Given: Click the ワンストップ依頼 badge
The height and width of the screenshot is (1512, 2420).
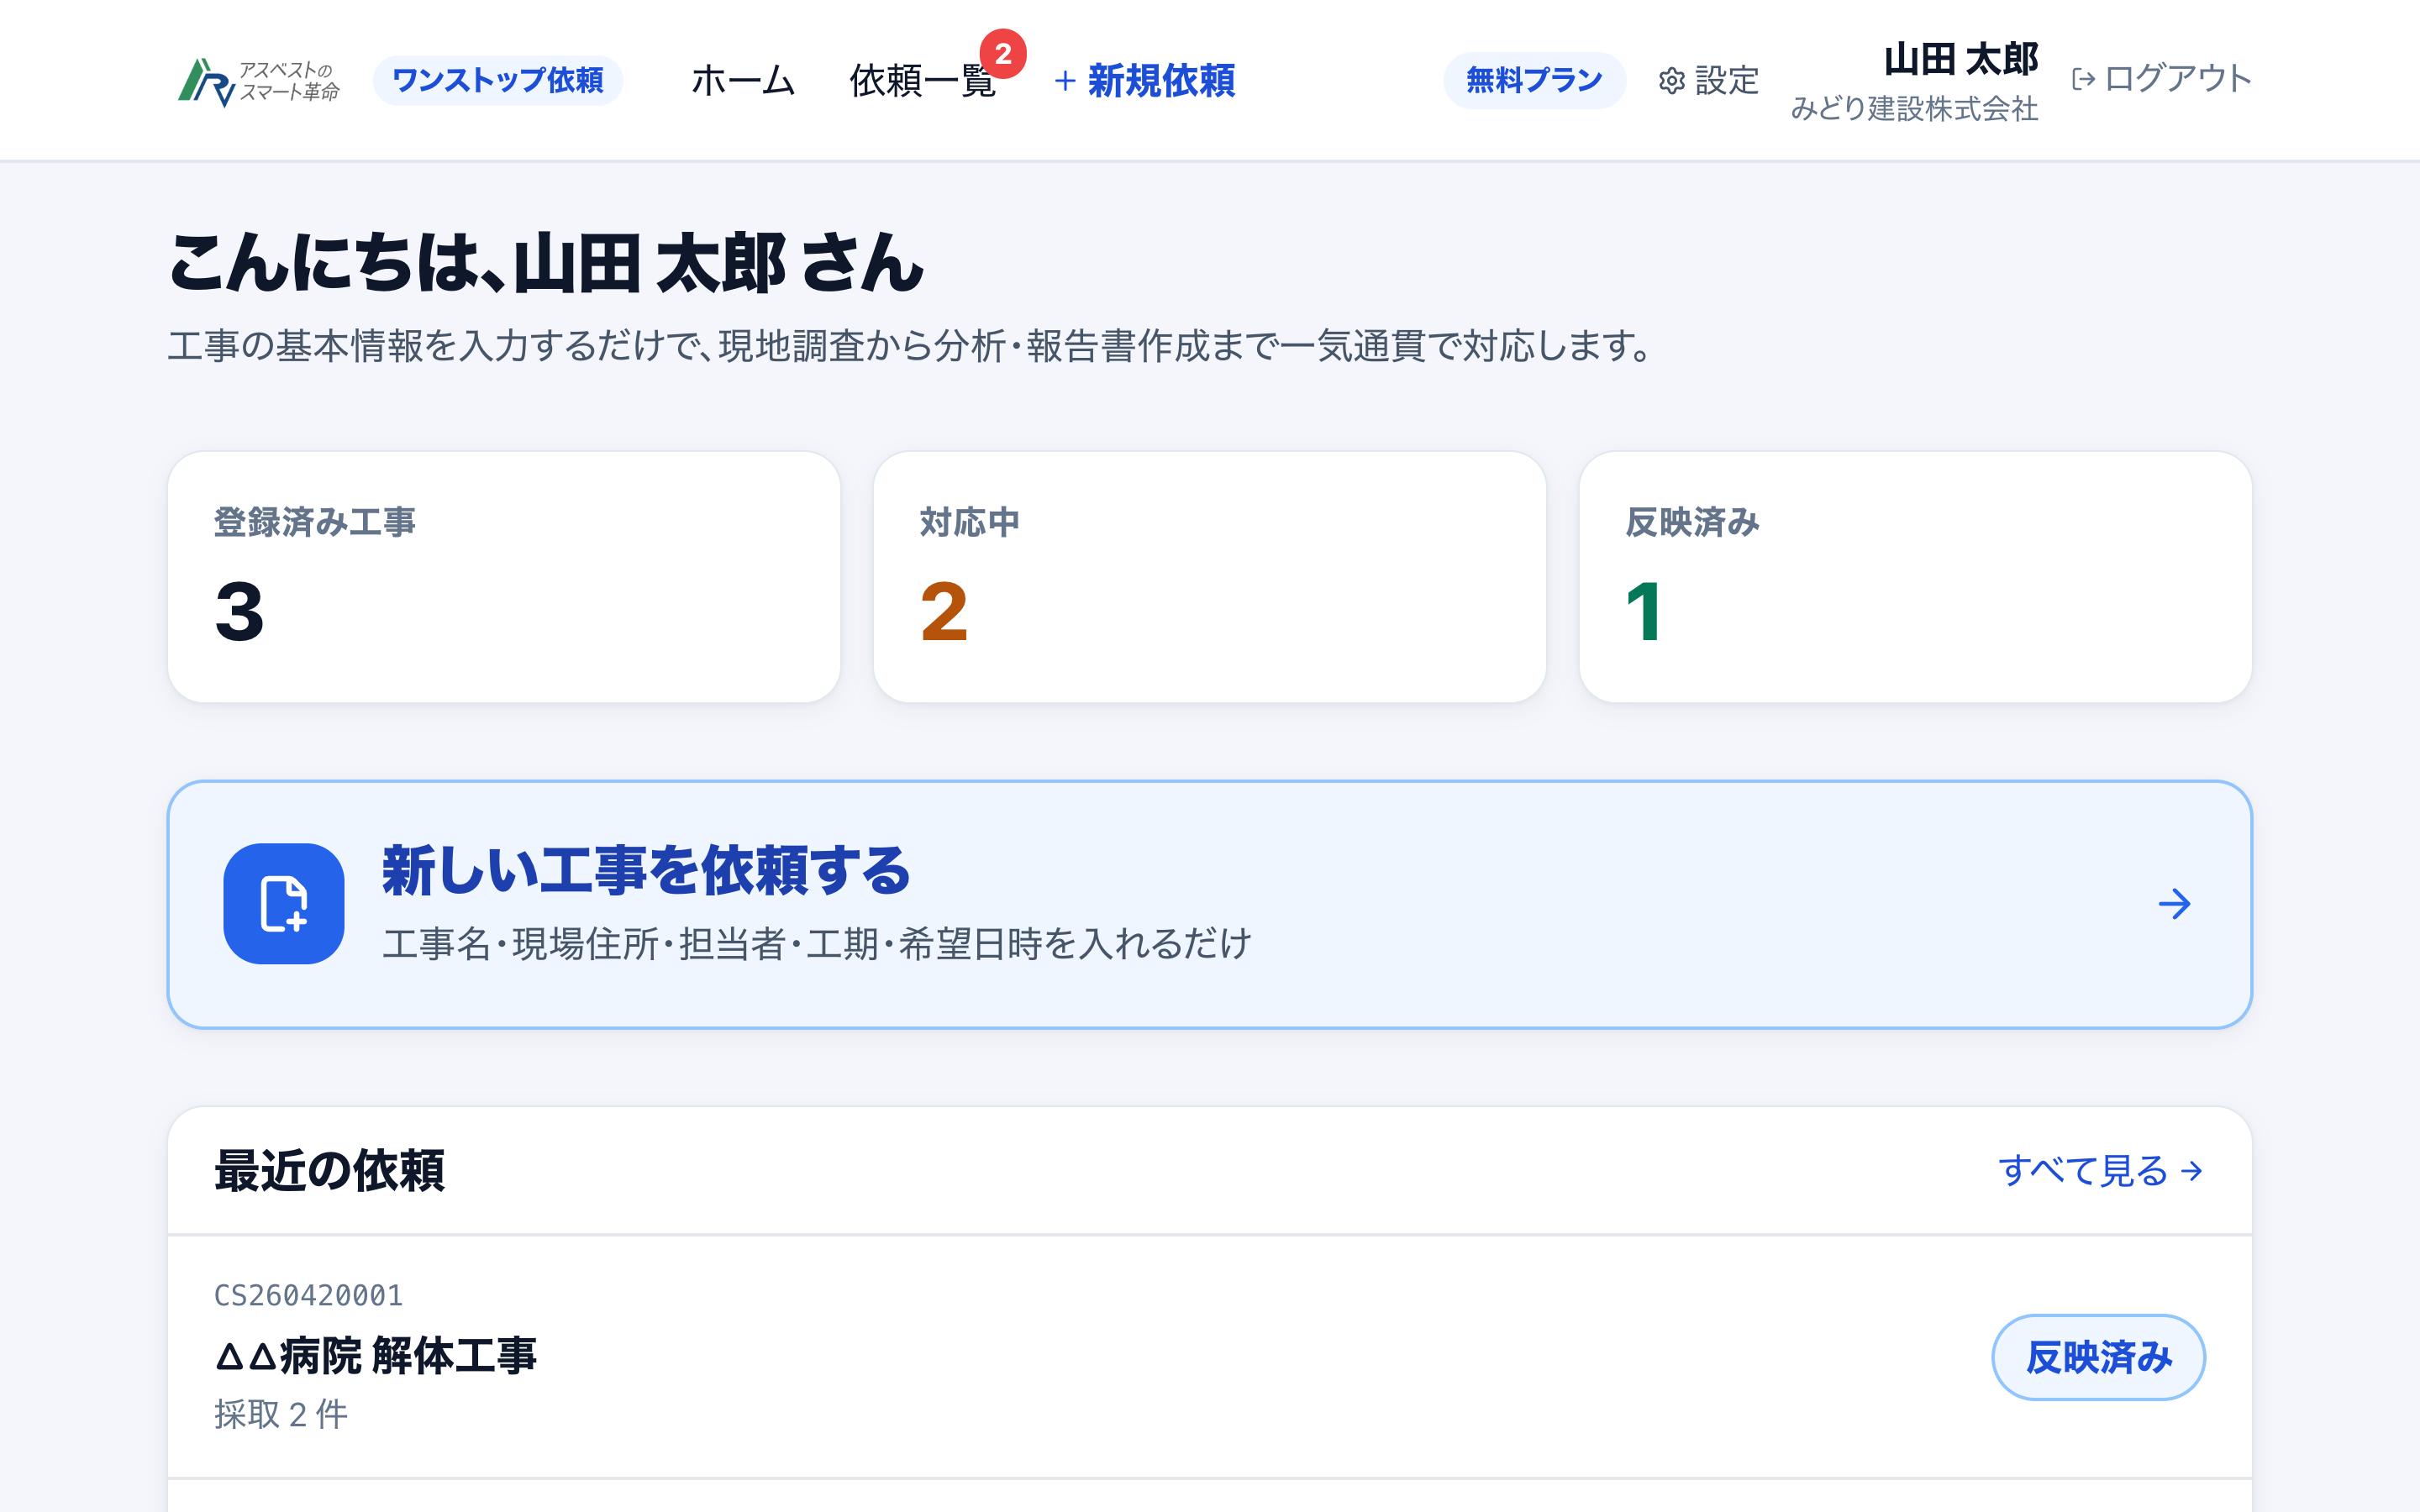Looking at the screenshot, I should click(498, 80).
